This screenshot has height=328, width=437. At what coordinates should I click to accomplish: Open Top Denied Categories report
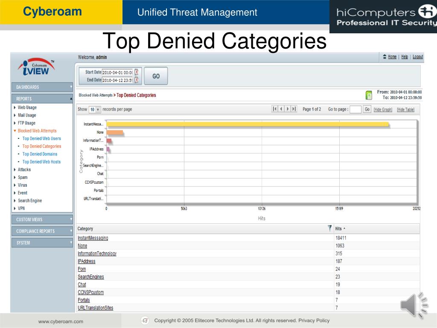[x=42, y=146]
